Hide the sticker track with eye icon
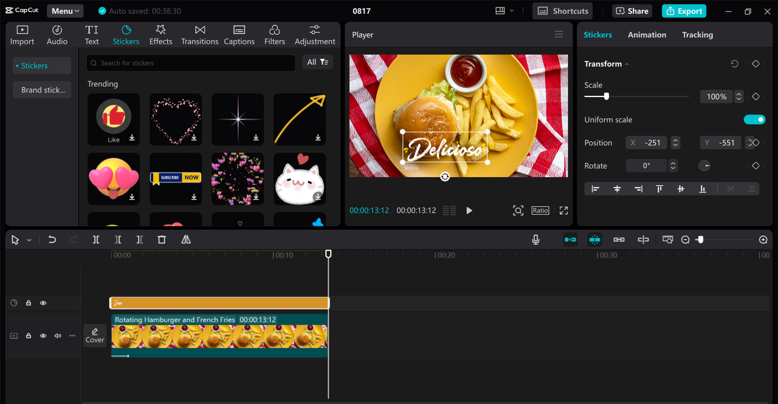 pos(43,303)
